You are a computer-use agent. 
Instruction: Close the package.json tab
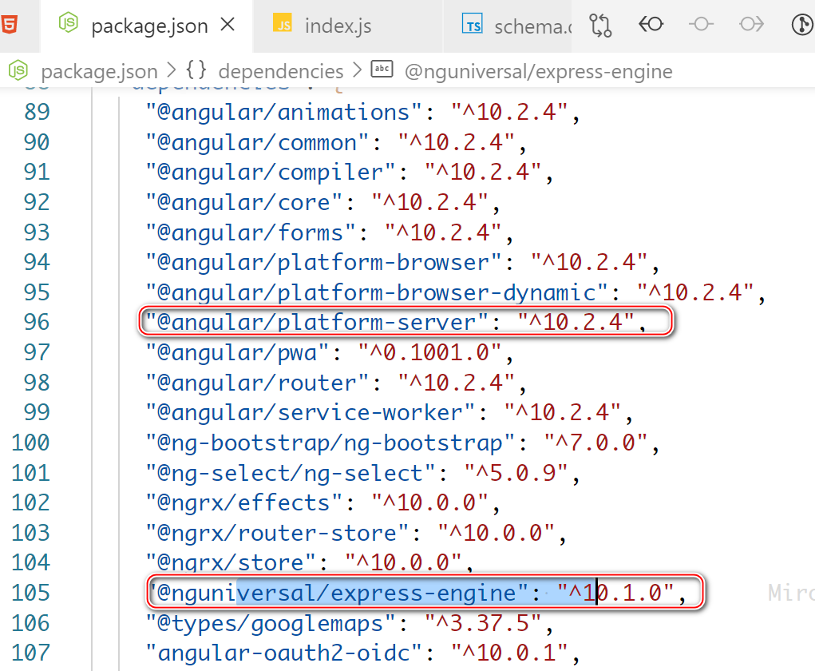[227, 25]
